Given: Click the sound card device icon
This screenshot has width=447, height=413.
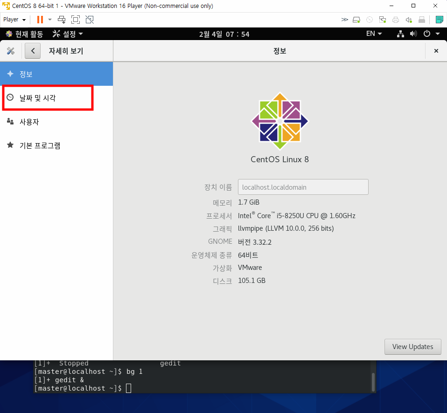Looking at the screenshot, I should tap(409, 20).
